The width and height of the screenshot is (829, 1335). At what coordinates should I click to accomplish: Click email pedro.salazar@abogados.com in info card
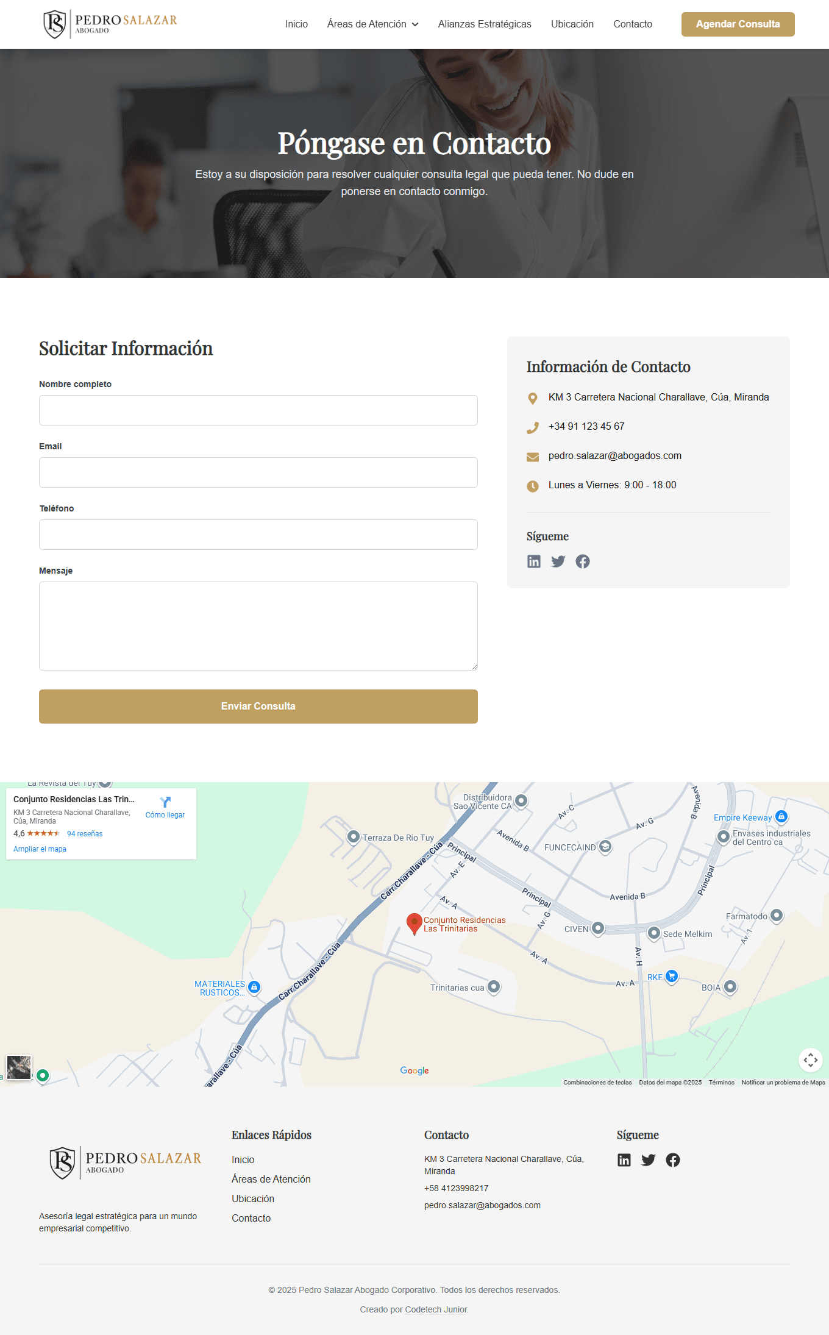tap(615, 456)
